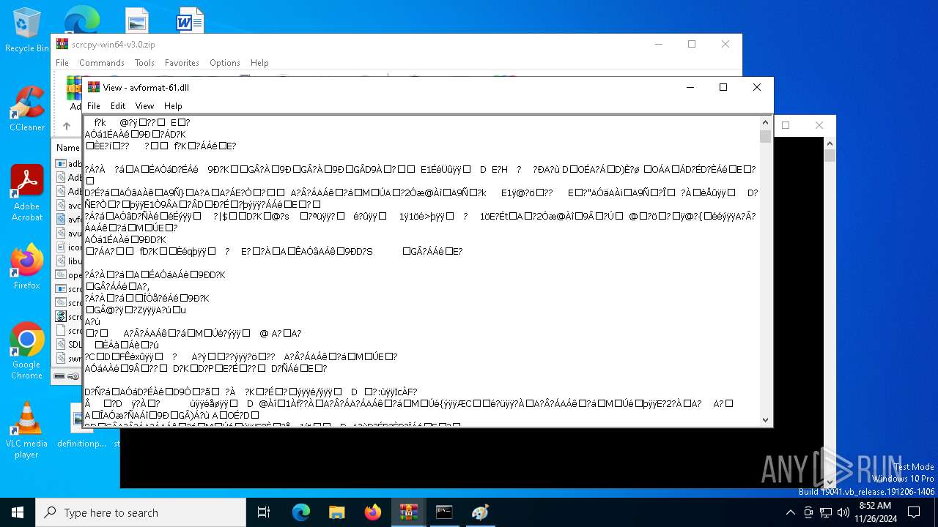Select the Word document icon on desktop

tap(190, 20)
